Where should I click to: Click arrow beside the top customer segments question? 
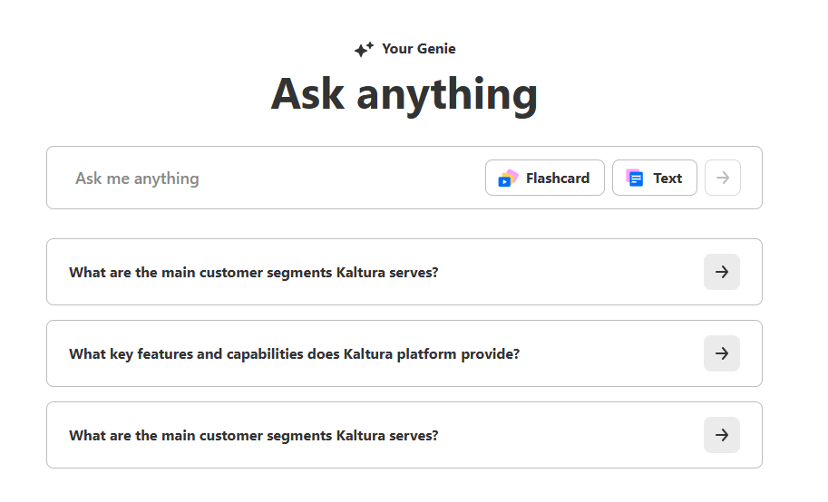[722, 272]
